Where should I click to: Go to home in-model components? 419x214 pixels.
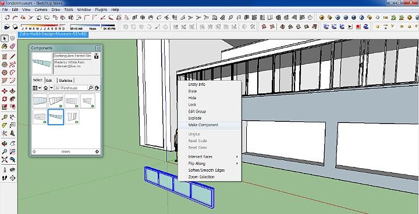pos(46,88)
